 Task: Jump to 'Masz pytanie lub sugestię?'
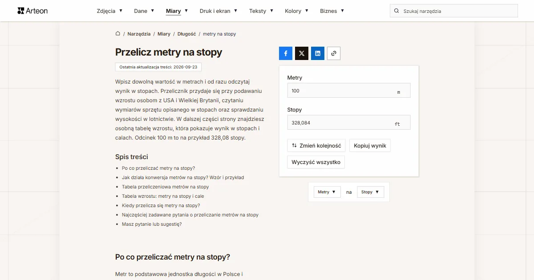pyautogui.click(x=152, y=224)
